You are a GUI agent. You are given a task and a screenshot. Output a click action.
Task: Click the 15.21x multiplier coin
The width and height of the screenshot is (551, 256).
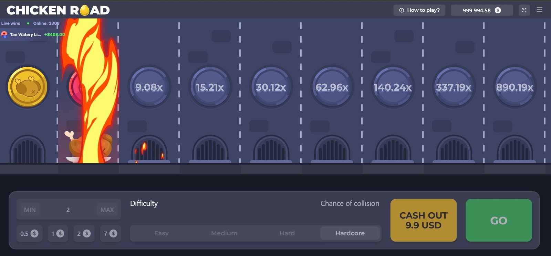210,87
